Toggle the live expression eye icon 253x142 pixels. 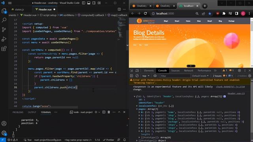[x=155, y=76]
